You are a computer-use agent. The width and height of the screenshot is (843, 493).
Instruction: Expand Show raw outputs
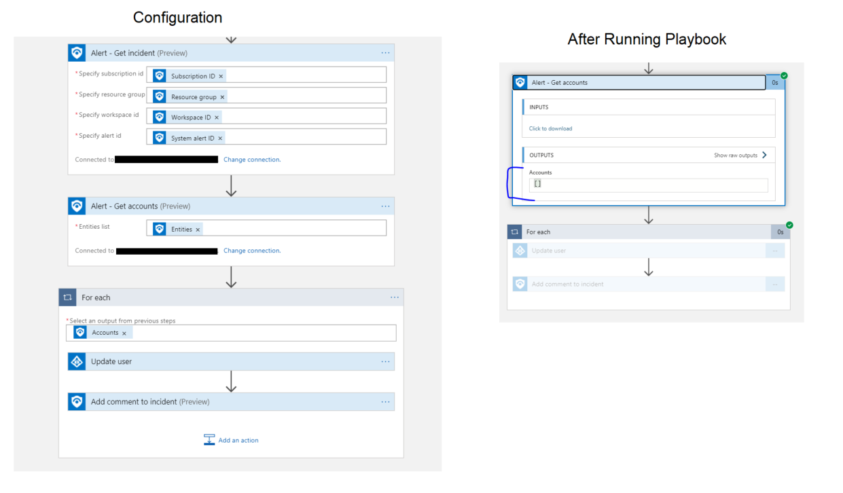(x=739, y=155)
